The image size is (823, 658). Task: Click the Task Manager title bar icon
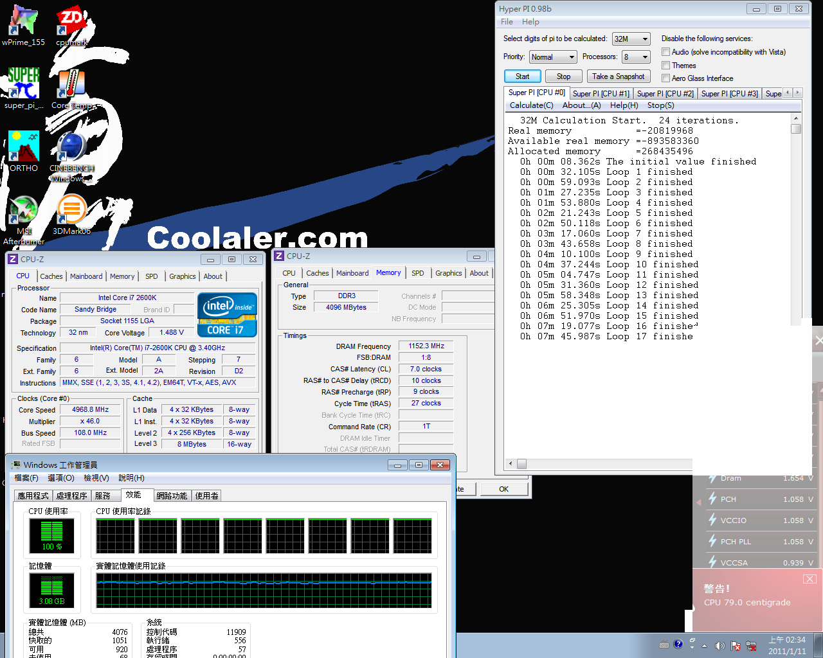pyautogui.click(x=15, y=465)
